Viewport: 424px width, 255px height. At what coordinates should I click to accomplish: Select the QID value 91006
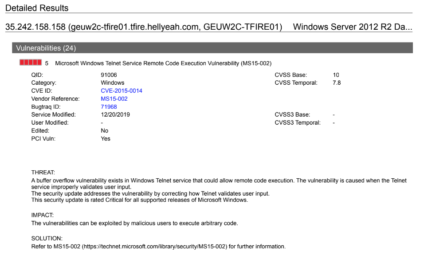[109, 75]
